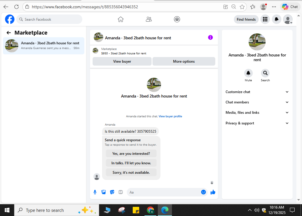Image resolution: width=302 pixels, height=216 pixels.
Task: Open the taskbar volume speaker icon
Action: click(257, 210)
